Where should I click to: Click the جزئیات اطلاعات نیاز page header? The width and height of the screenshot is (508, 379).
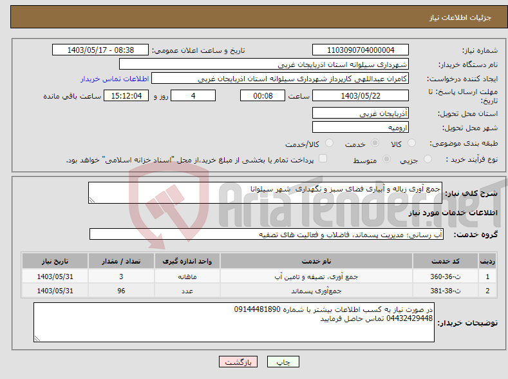point(460,17)
